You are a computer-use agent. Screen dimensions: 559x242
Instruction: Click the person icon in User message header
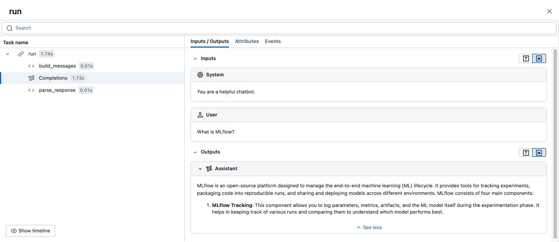point(200,115)
